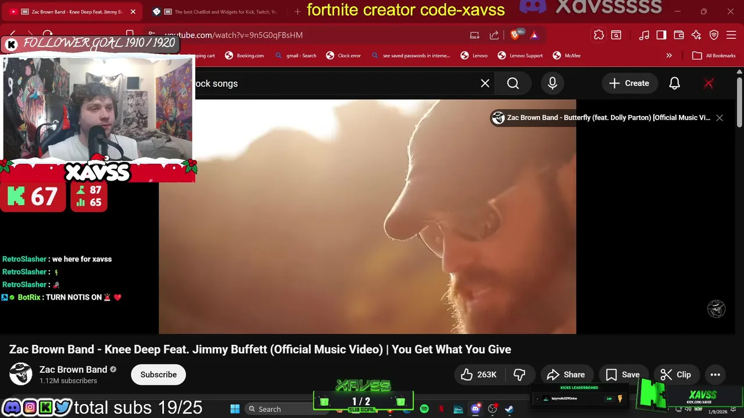744x418 pixels.
Task: Open the Lenovo bookmark
Action: coord(474,56)
